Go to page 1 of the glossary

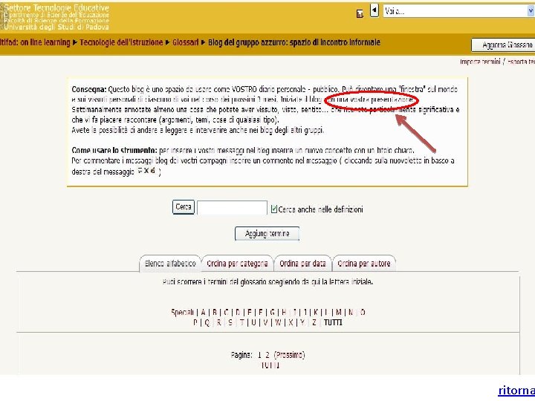[x=259, y=355]
